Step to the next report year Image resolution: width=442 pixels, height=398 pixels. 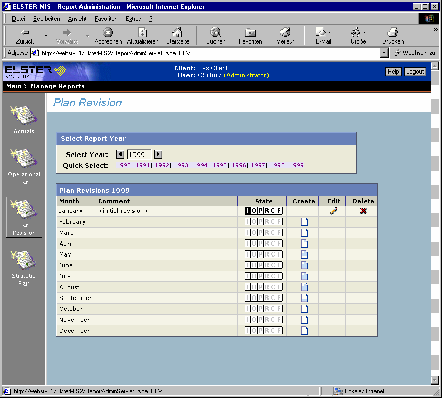point(158,154)
